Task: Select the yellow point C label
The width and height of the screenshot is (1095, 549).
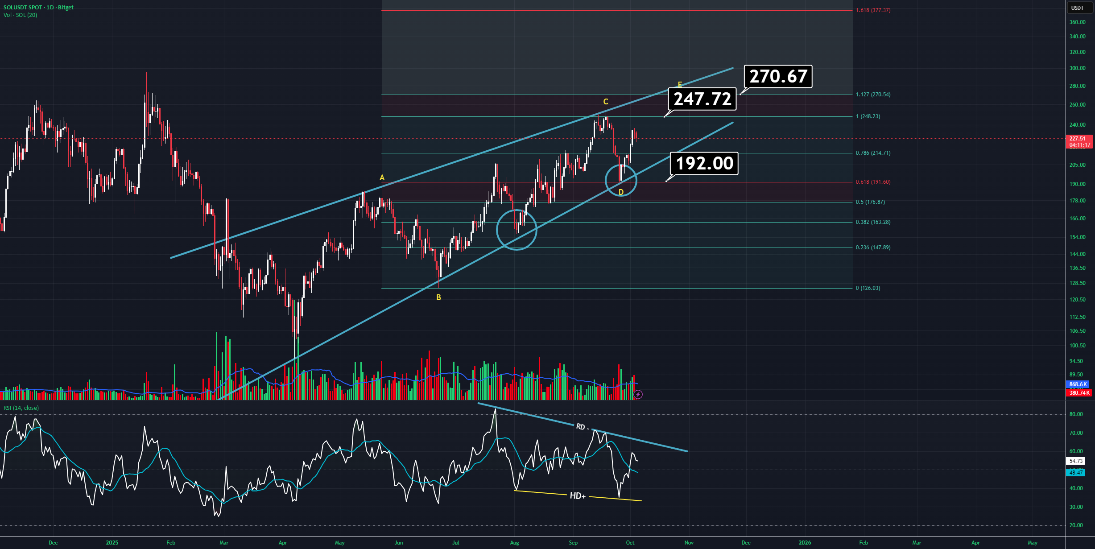Action: click(x=606, y=102)
